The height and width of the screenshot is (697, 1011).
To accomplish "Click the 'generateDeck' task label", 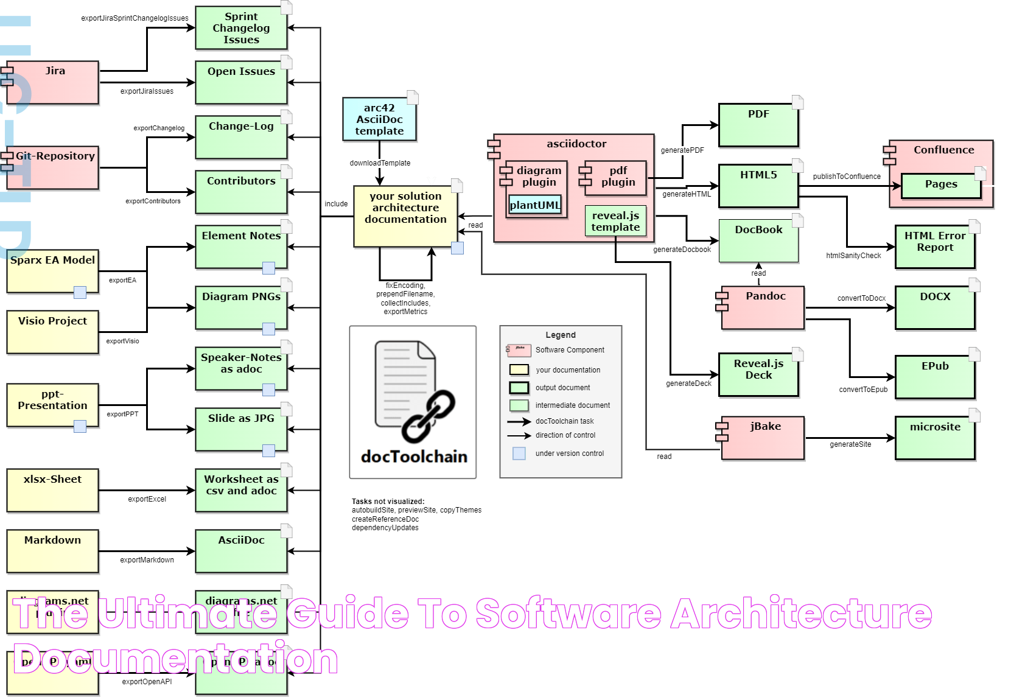I will [x=688, y=384].
